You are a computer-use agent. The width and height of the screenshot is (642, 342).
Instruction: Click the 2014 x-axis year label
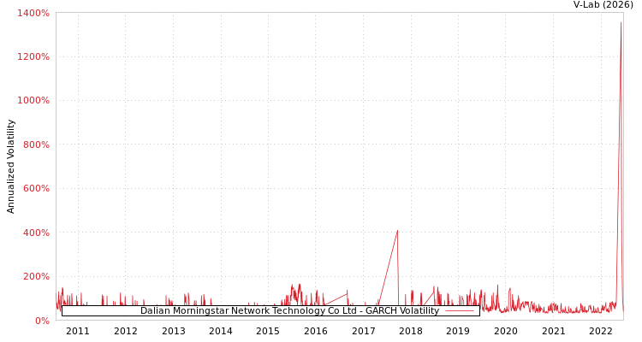coord(220,331)
